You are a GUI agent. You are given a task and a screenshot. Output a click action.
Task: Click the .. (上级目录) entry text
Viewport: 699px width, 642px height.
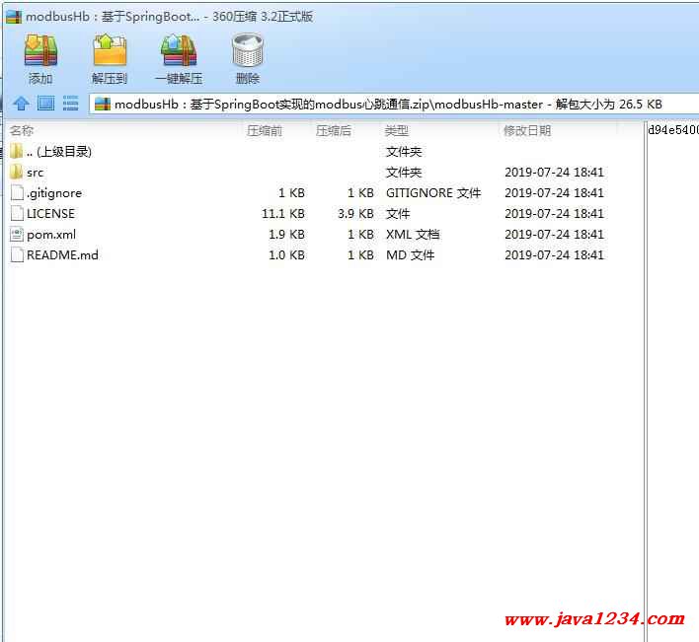(59, 152)
